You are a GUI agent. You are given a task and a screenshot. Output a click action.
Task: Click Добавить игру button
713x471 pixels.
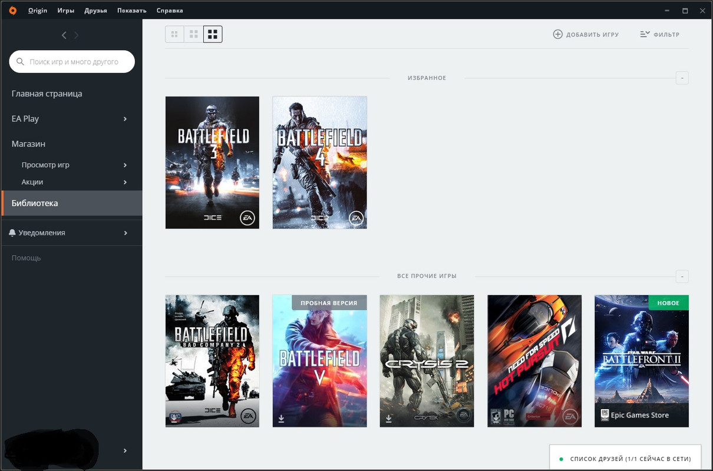click(x=586, y=34)
